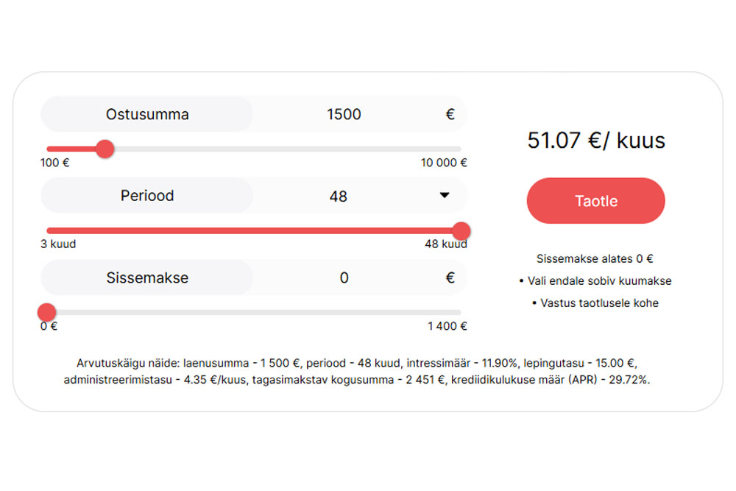Viewport: 736px width, 491px height.
Task: Open the Periood dropdown arrow
Action: tap(444, 195)
